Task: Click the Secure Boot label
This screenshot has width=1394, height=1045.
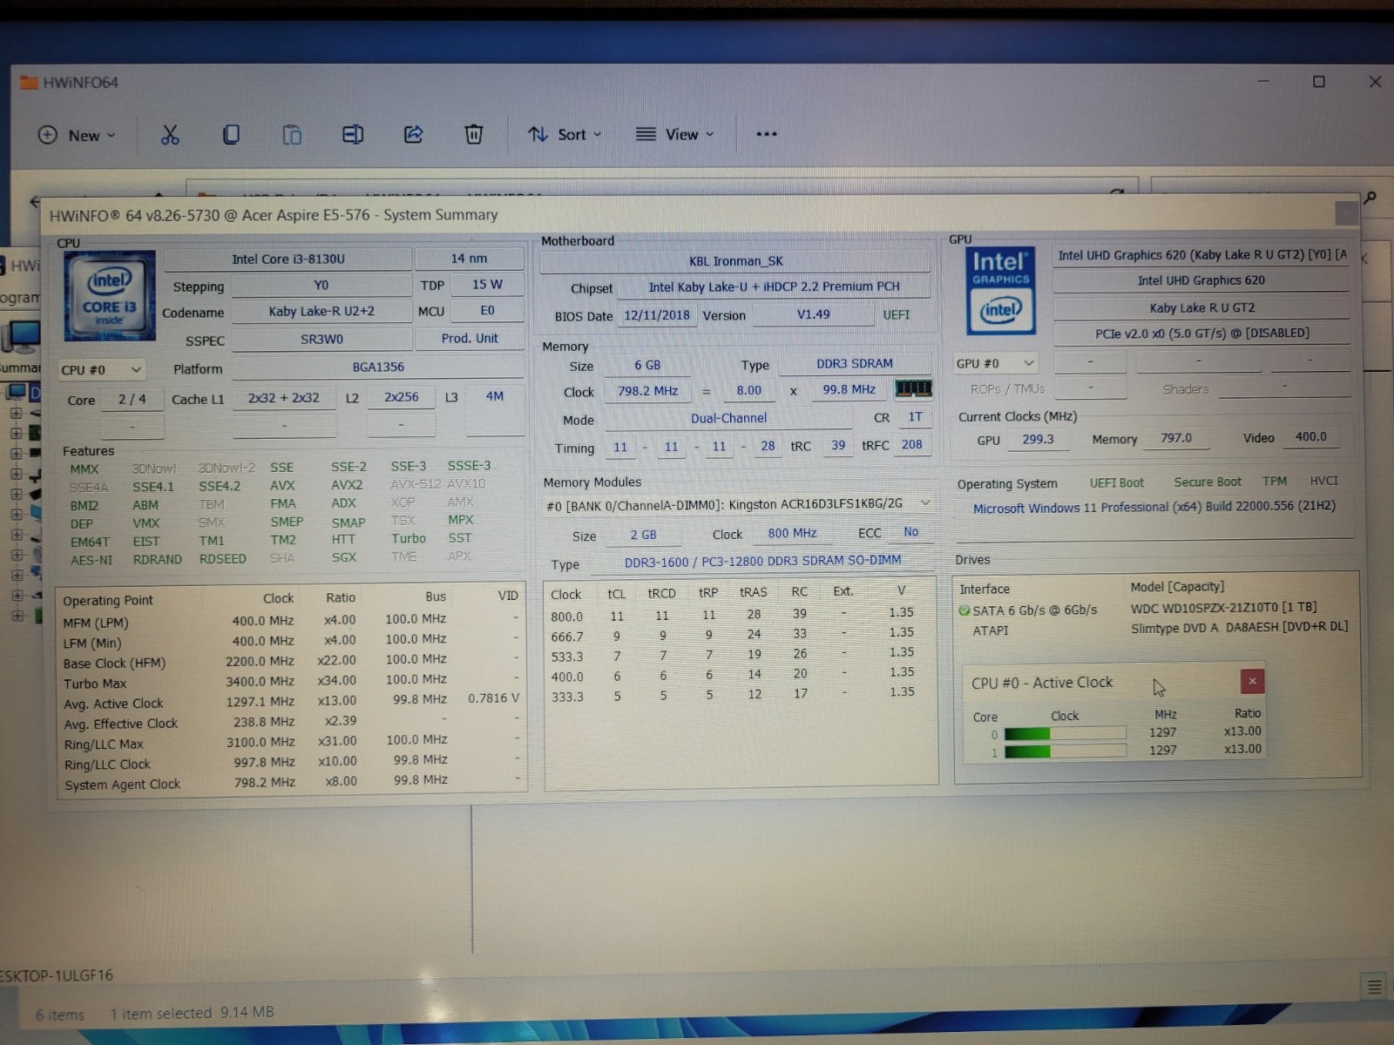Action: point(1207,482)
